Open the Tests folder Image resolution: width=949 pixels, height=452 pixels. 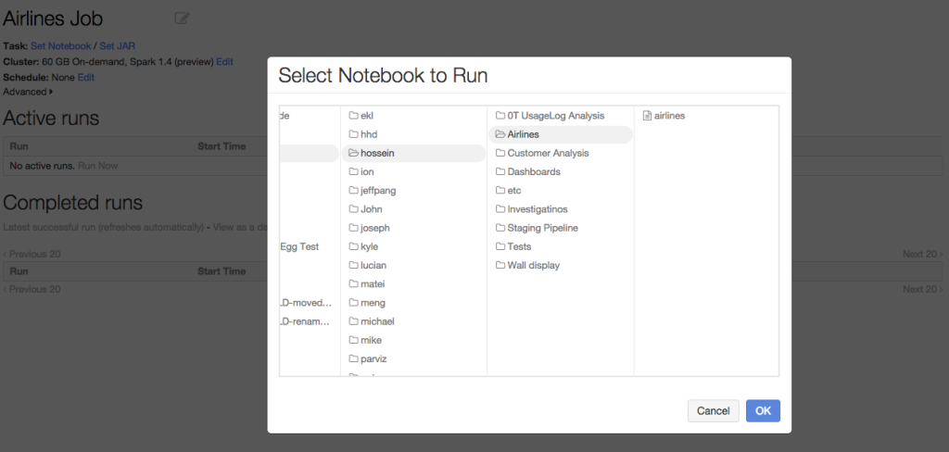[519, 246]
